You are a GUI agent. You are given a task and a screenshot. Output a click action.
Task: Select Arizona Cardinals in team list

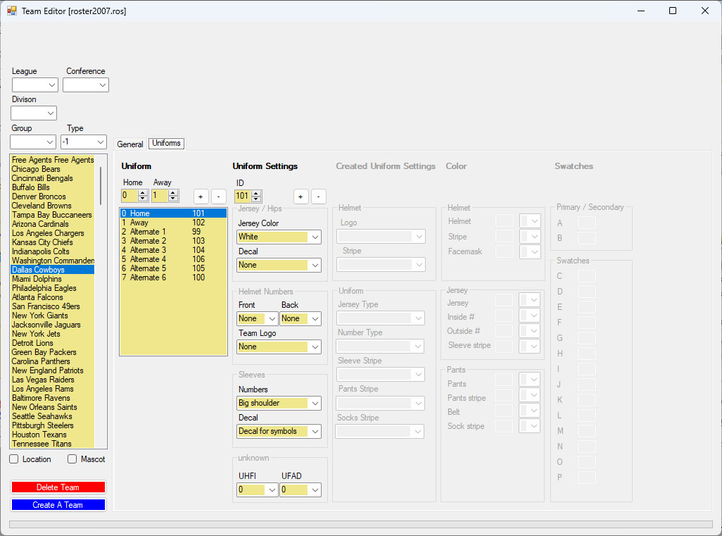(x=53, y=224)
